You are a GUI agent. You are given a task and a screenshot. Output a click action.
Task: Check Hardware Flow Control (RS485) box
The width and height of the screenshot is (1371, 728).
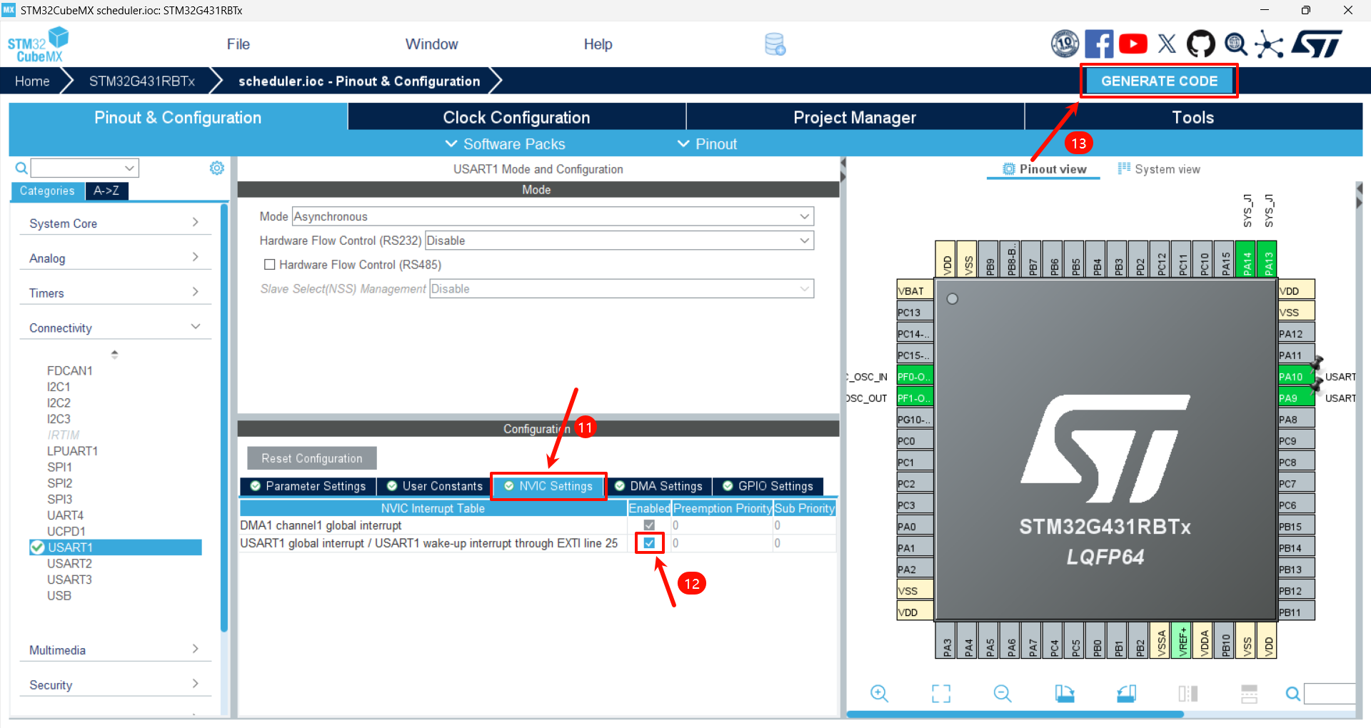tap(270, 265)
